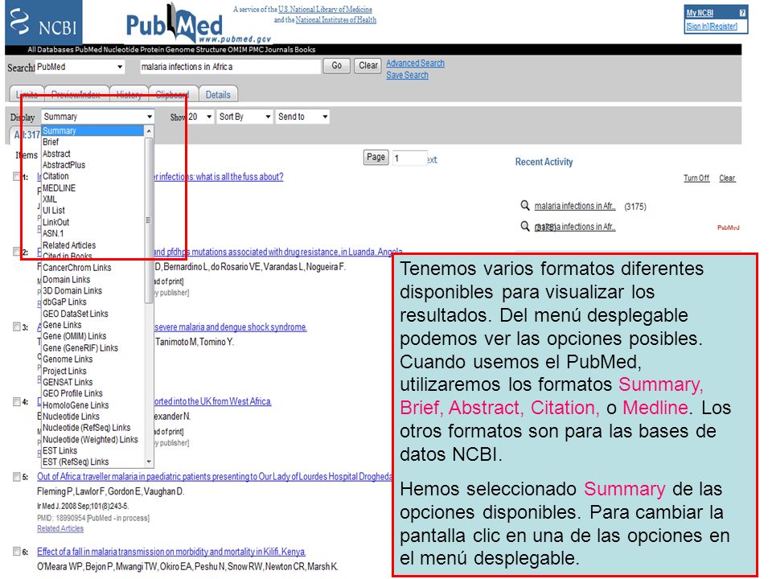
Task: Check the box for result 3
Action: tap(17, 326)
